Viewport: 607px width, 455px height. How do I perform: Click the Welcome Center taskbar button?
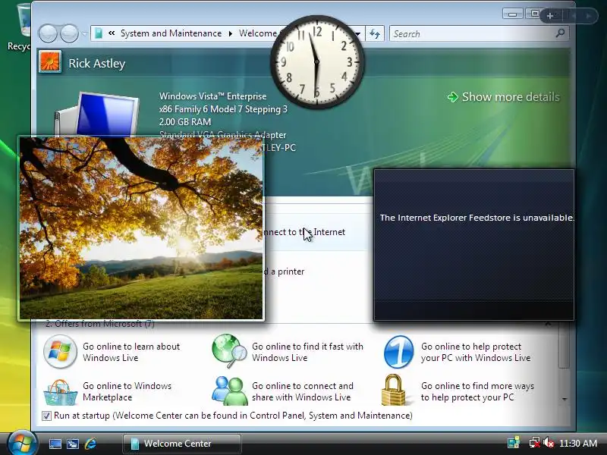click(x=182, y=444)
